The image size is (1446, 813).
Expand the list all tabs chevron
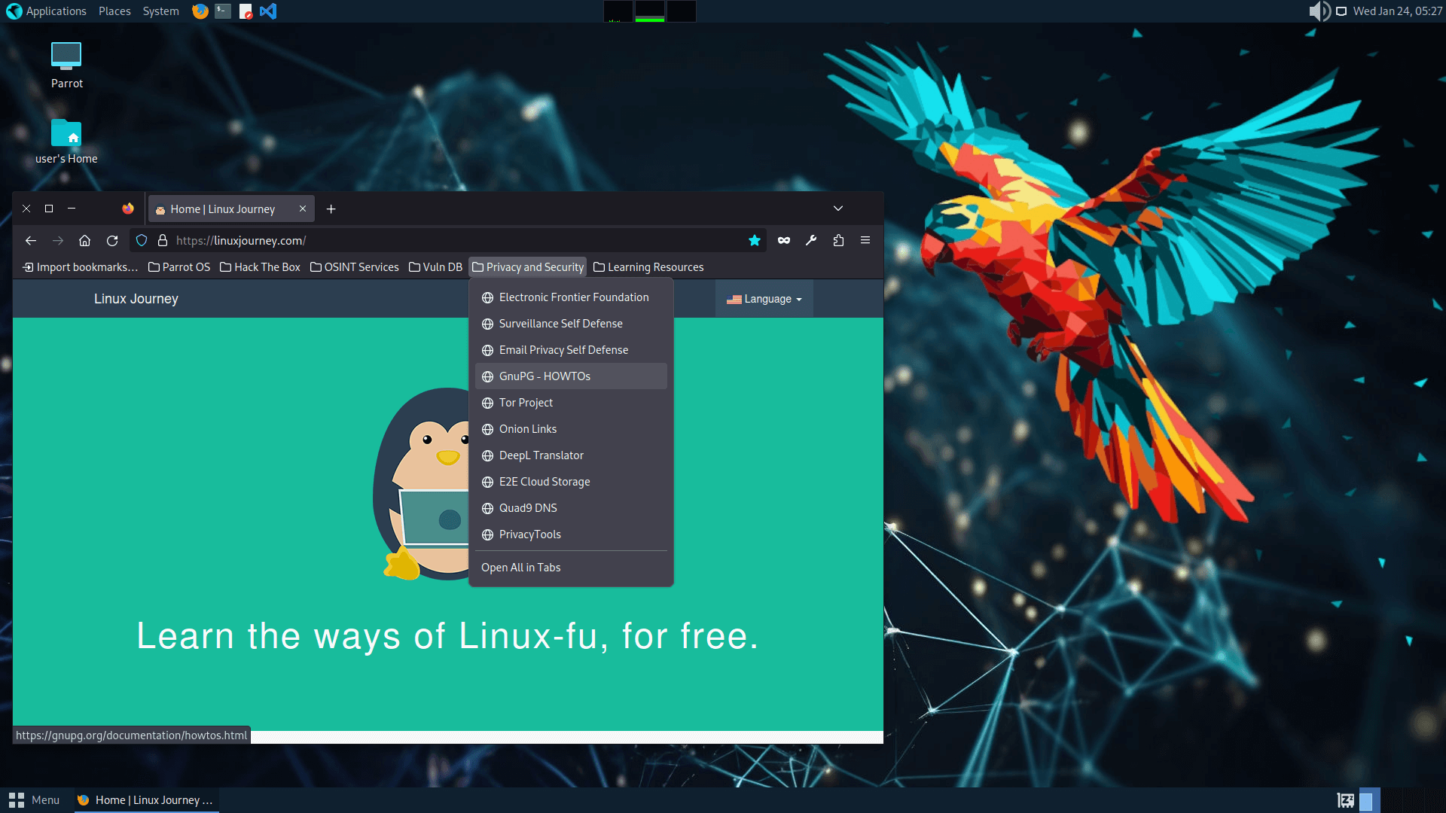click(838, 209)
